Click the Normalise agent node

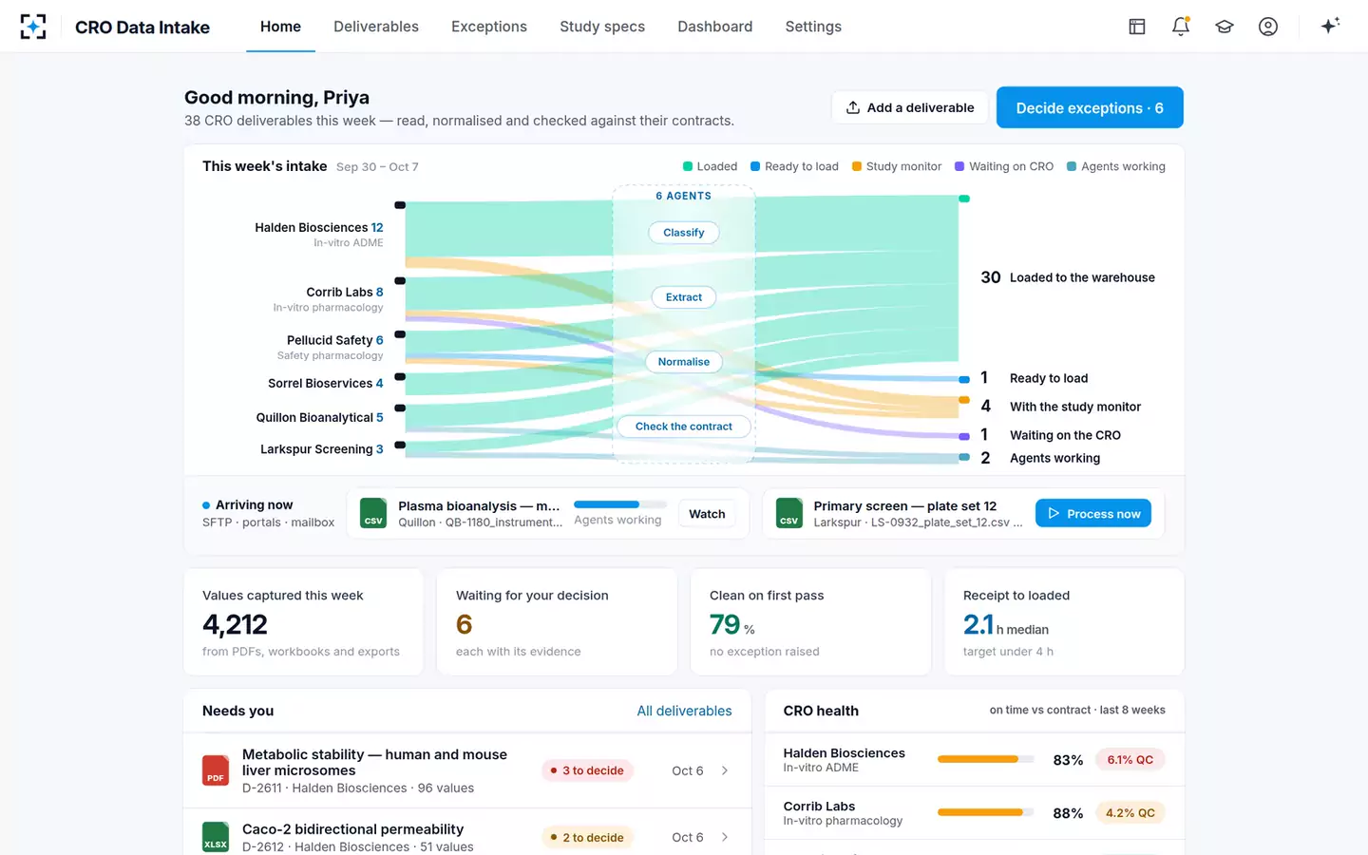pos(684,362)
